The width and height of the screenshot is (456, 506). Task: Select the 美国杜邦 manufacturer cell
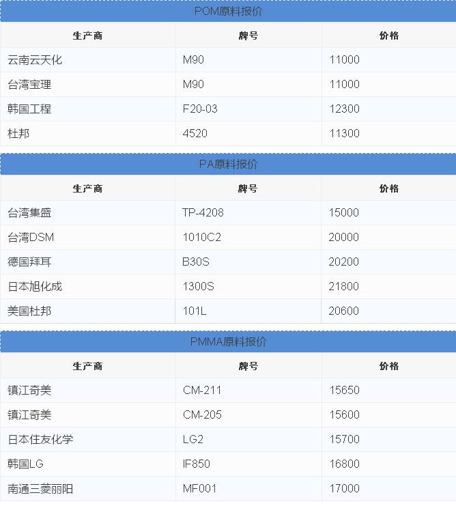pyautogui.click(x=87, y=311)
